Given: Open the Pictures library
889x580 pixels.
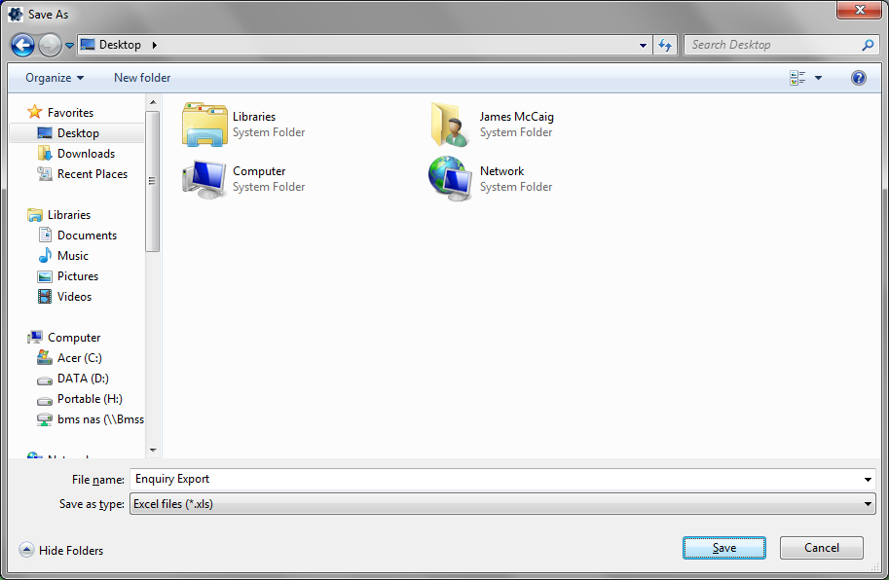Looking at the screenshot, I should click(x=77, y=275).
